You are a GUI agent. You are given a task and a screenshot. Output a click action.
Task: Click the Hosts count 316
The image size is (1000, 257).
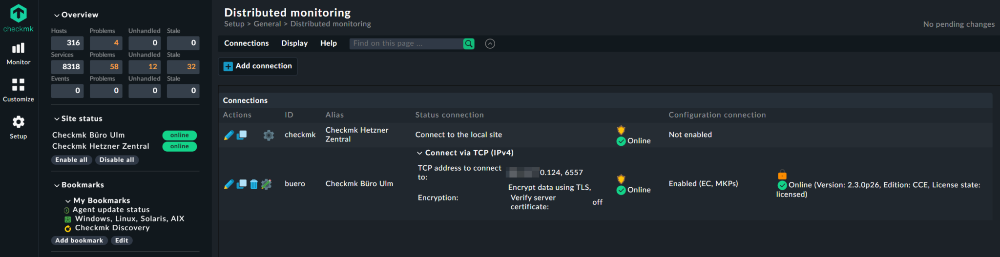tap(67, 43)
